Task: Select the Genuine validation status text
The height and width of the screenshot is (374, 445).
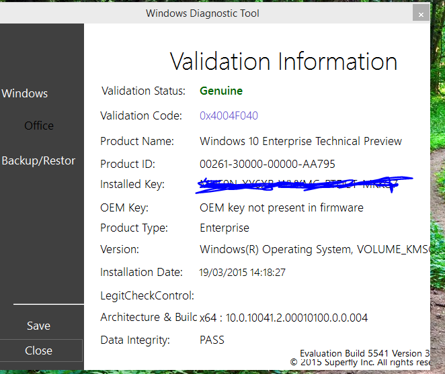Action: pos(221,91)
